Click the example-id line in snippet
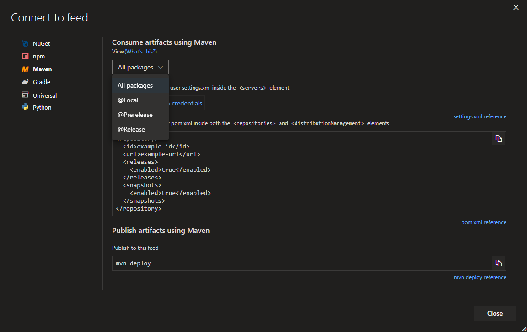The width and height of the screenshot is (527, 332). (156, 147)
